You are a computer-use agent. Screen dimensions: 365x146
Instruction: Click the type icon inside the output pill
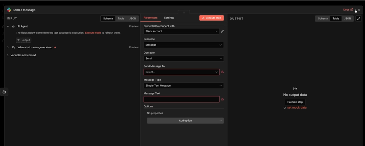[19, 40]
